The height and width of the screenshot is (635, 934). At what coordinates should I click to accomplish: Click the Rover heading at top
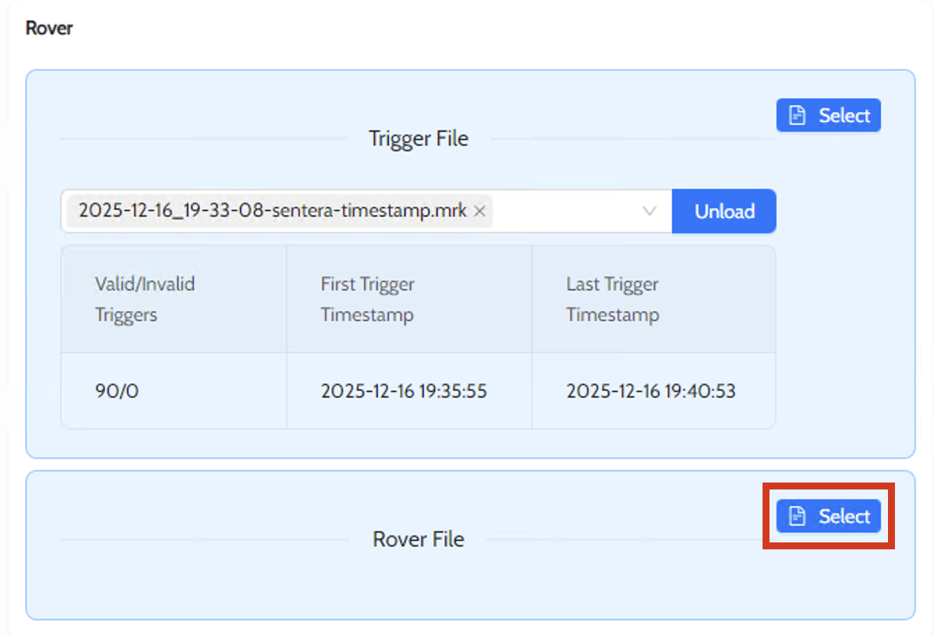click(49, 28)
